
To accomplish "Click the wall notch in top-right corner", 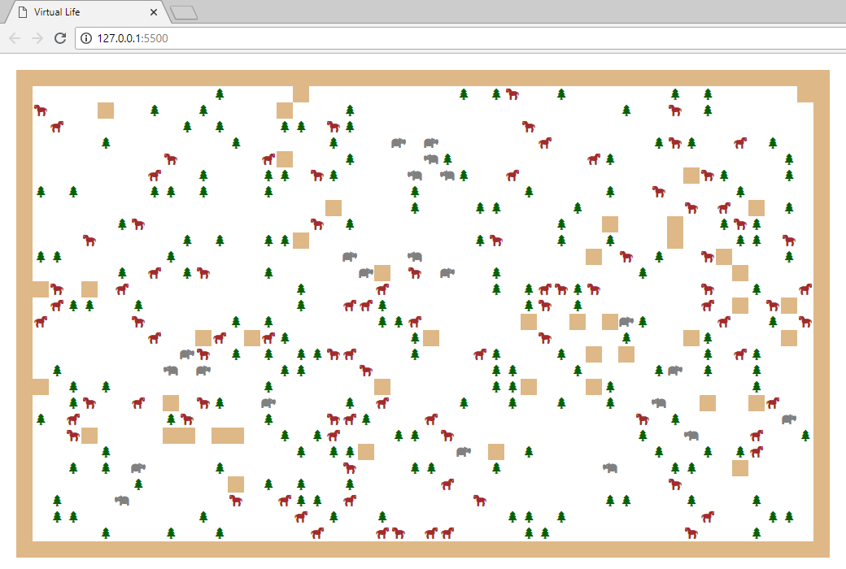I will [x=805, y=94].
